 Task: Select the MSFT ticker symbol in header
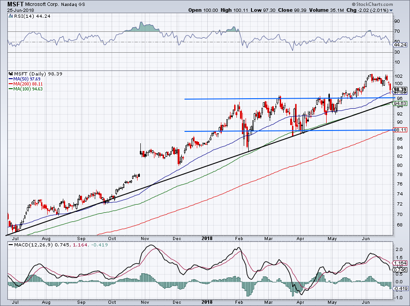(15, 4)
